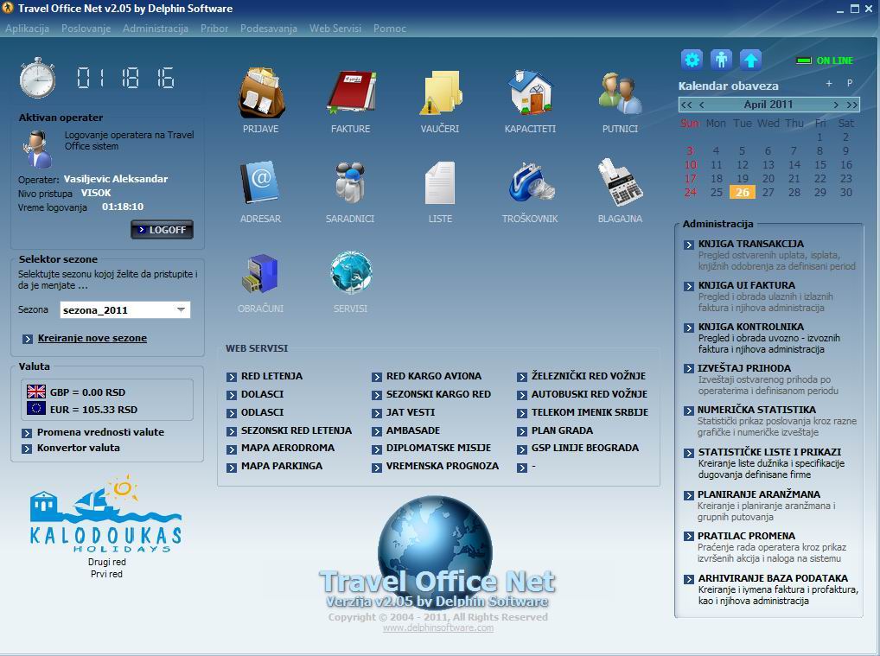Open KNJIGA TRANSAKCIJA in Administracija
880x656 pixels.
751,244
